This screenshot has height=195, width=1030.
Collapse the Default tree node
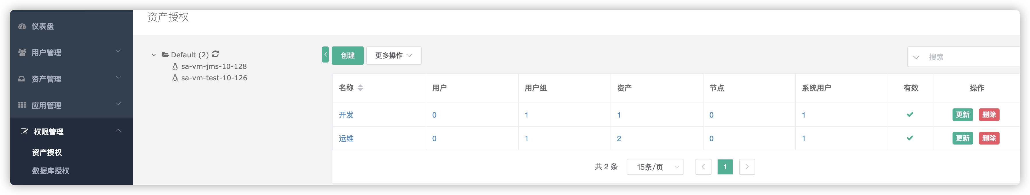pyautogui.click(x=153, y=55)
